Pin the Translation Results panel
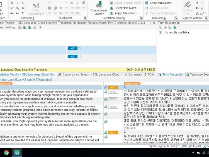209x157 pixels. click(150, 23)
